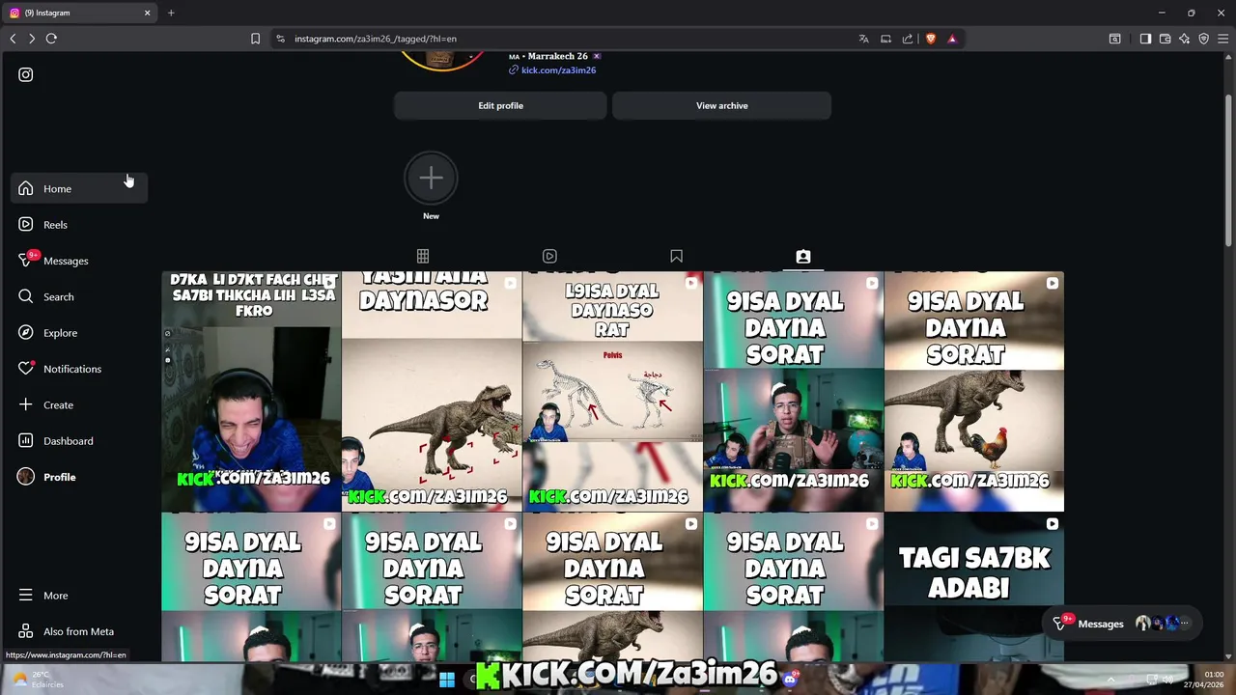
Task: Open the Discord taskbar icon
Action: (x=791, y=680)
